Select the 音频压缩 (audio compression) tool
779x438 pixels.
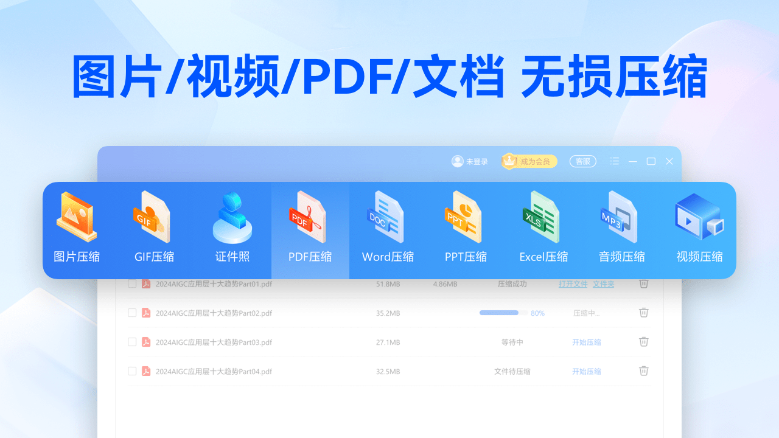coord(621,230)
